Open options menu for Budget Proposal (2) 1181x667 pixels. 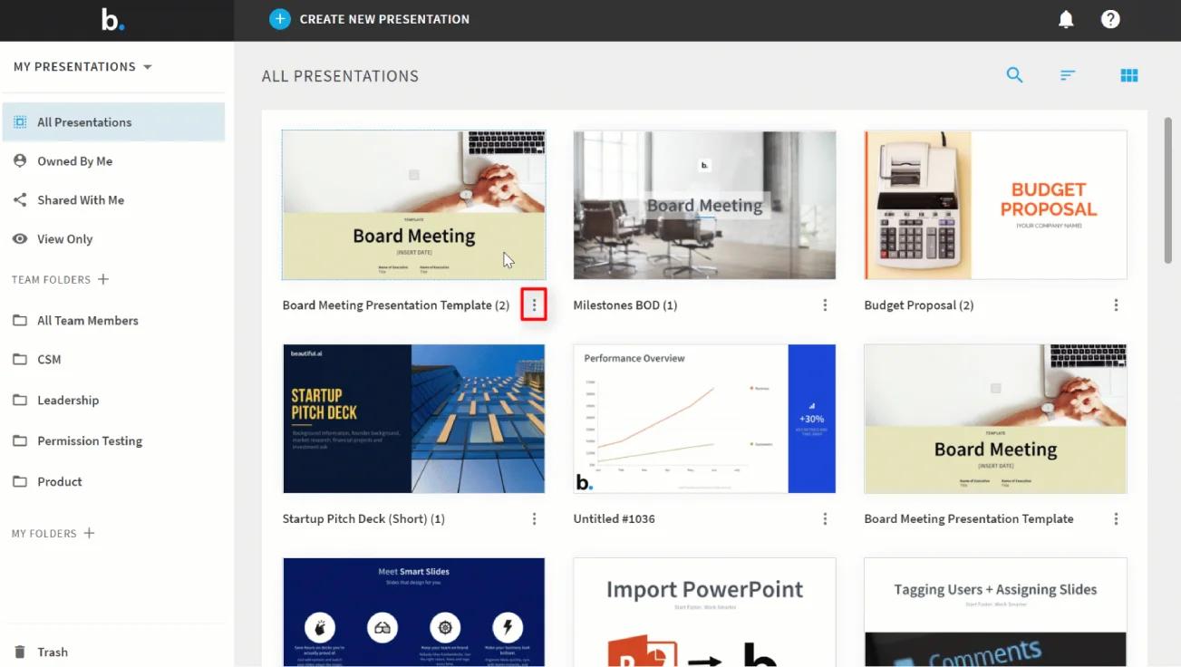coord(1116,305)
